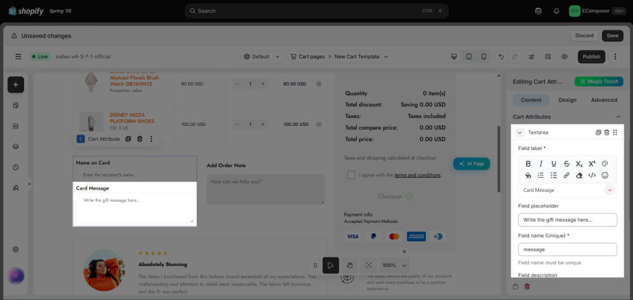The image size is (633, 300).
Task: Open the terms and conditions link
Action: 417,175
